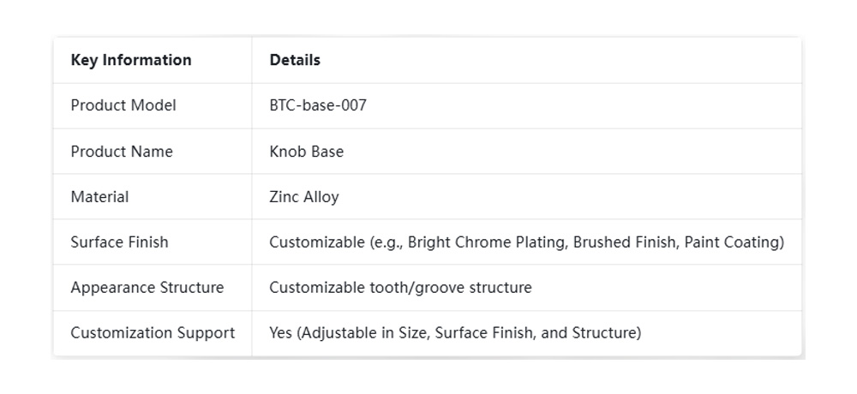The height and width of the screenshot is (394, 857).
Task: Click the "Bright Chrome Plating" text
Action: point(486,242)
